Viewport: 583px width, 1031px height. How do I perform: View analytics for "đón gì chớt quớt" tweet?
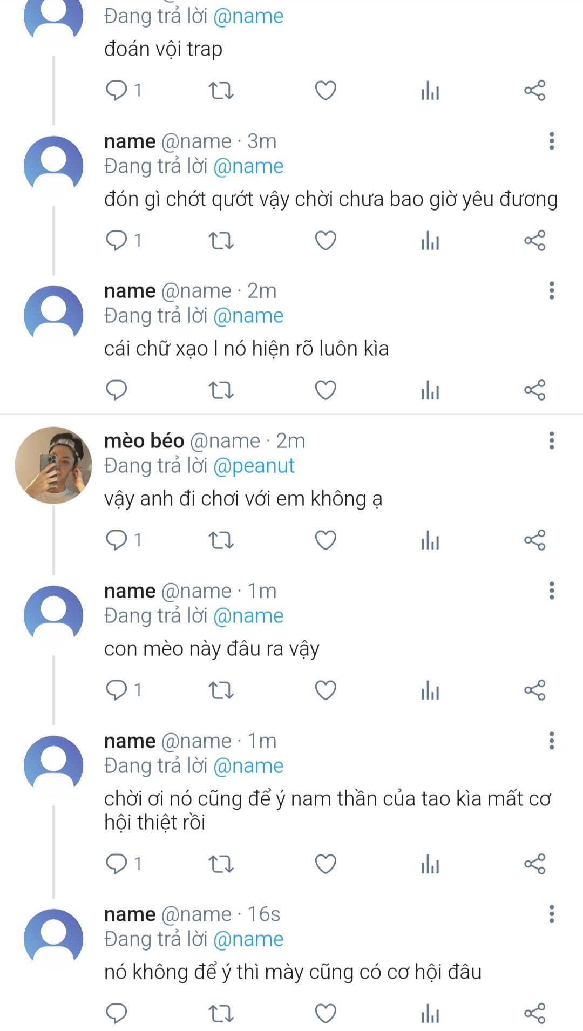(x=430, y=240)
